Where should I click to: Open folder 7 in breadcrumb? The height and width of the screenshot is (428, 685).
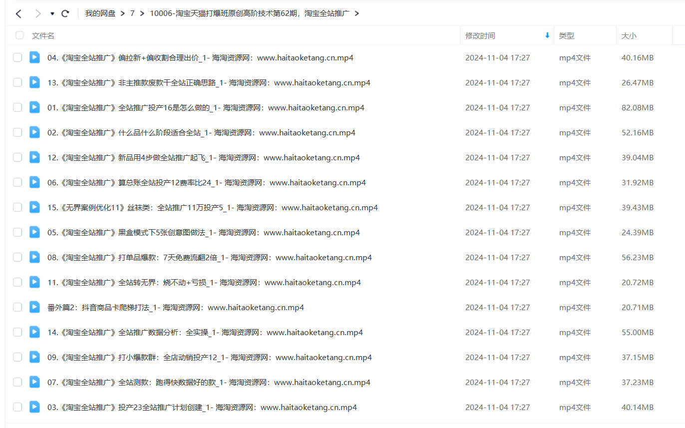(x=132, y=13)
